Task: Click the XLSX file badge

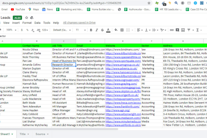Action: [x=17, y=18]
